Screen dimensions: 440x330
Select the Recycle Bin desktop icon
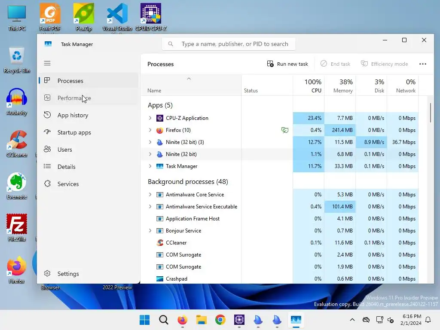(17, 60)
